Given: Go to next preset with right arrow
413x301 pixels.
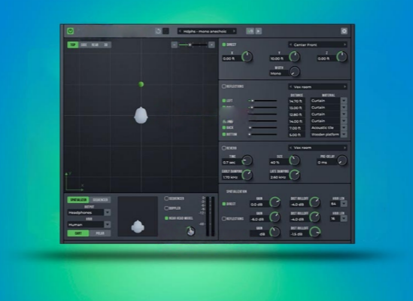Looking at the screenshot, I should (x=234, y=32).
